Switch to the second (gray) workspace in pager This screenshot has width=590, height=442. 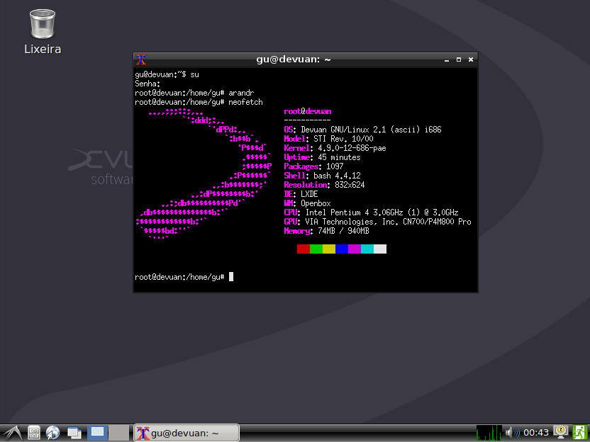tap(118, 433)
